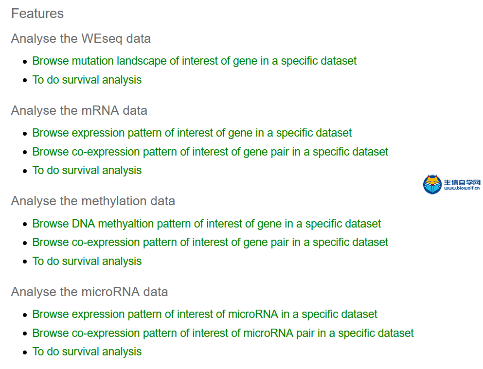Click the Analyse the mRNA data heading

(79, 110)
